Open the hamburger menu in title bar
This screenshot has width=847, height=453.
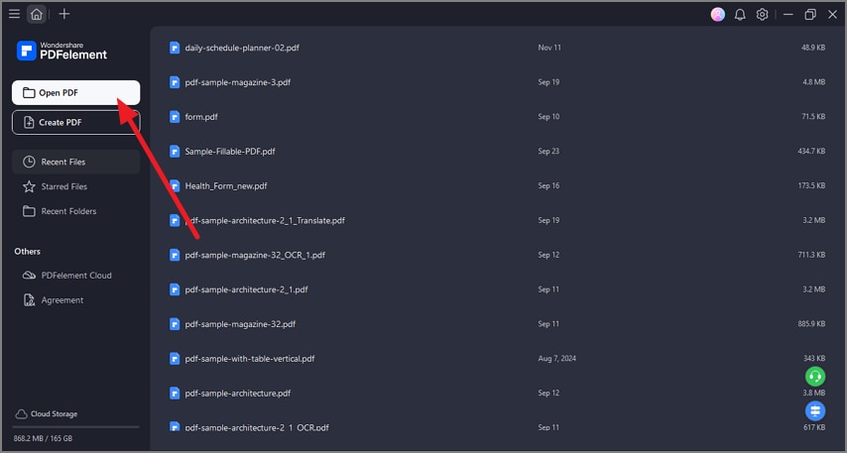(x=14, y=14)
